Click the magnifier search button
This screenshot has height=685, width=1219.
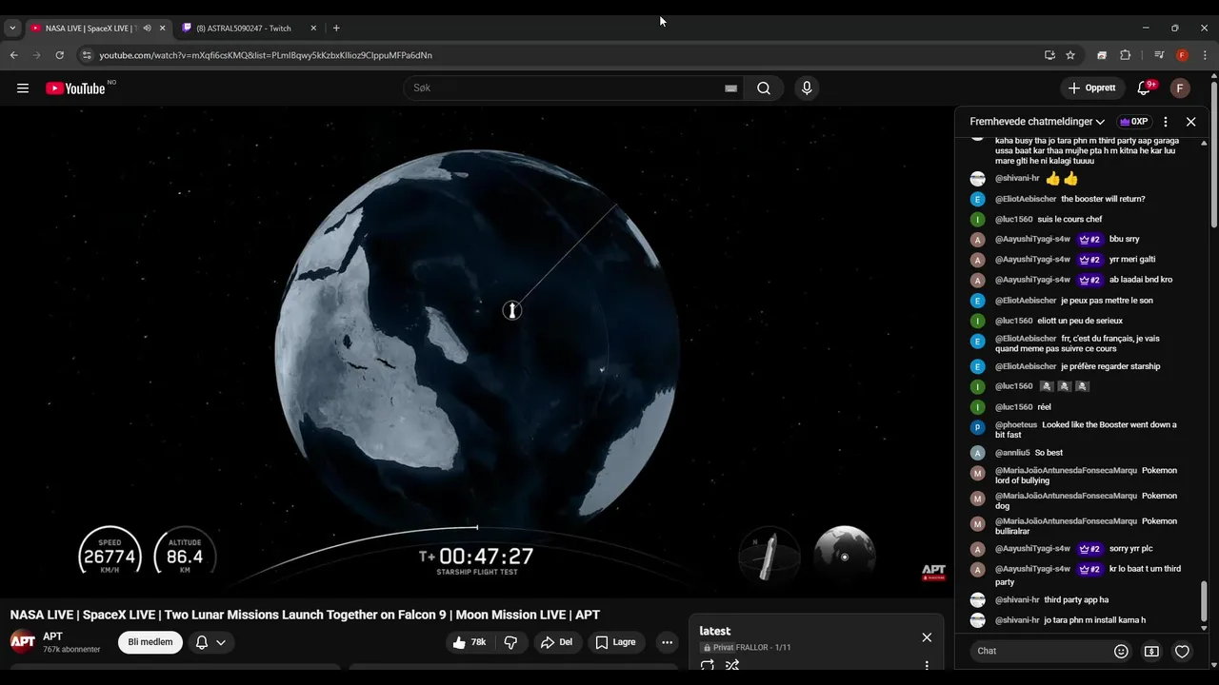point(764,88)
